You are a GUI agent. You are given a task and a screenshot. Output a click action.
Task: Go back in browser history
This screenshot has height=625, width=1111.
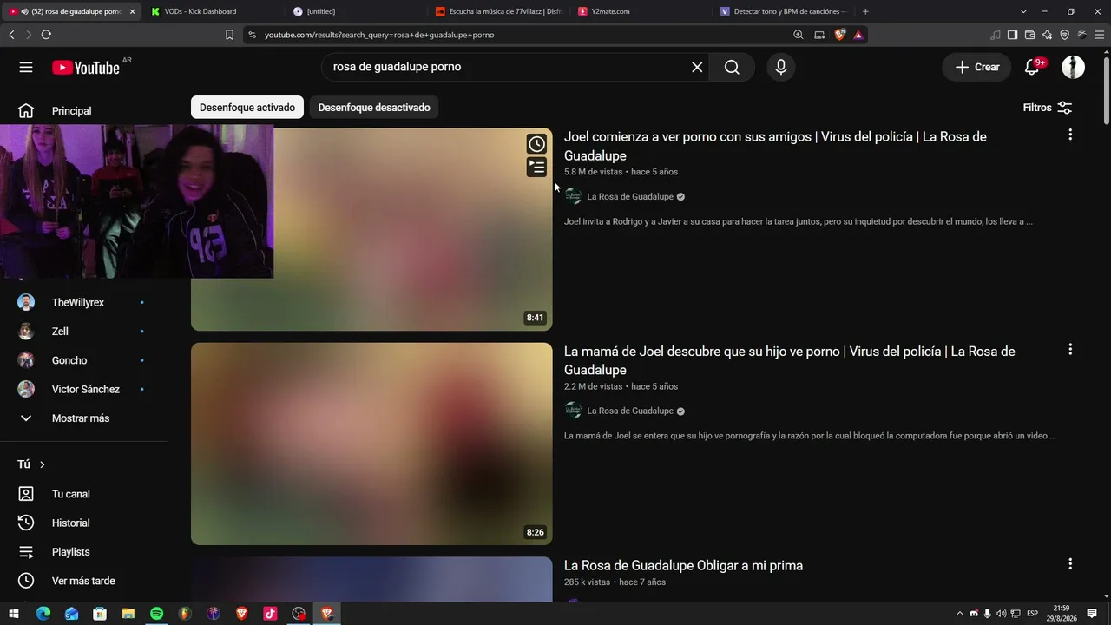11,35
